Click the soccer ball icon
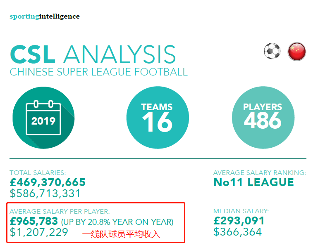This screenshot has width=318, height=250. pyautogui.click(x=272, y=51)
